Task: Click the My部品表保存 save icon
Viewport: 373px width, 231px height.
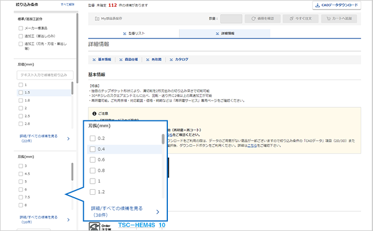Action: point(97,19)
